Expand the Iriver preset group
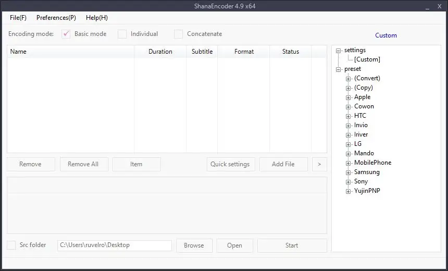Screen dimensions: 448x271 pyautogui.click(x=348, y=135)
